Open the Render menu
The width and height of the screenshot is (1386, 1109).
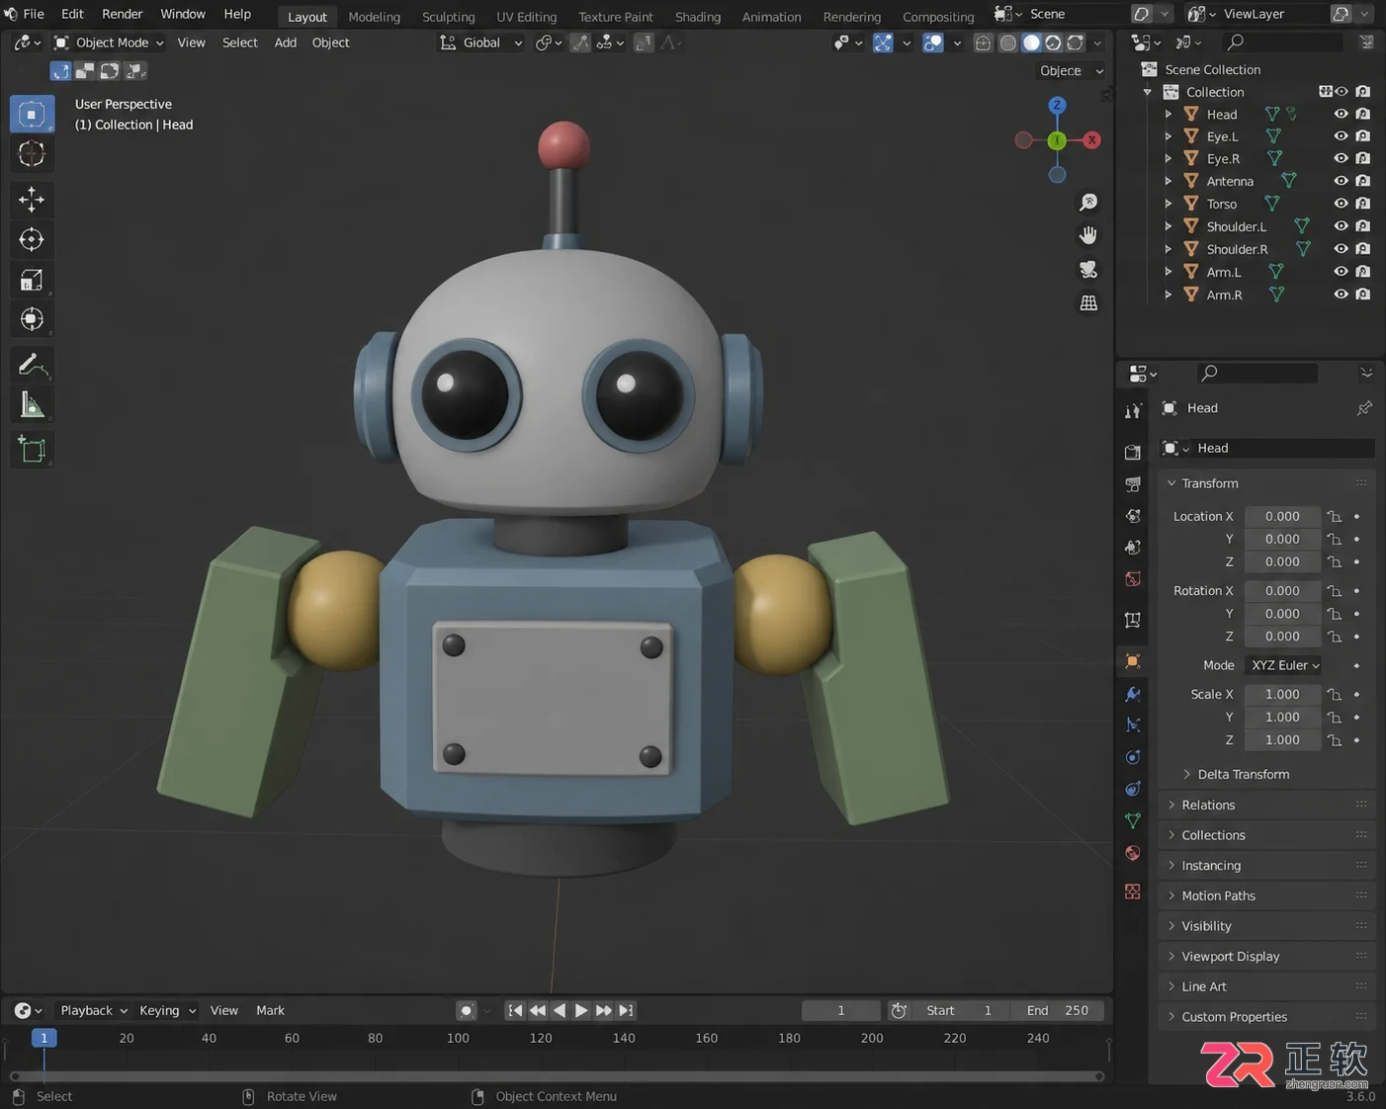click(123, 14)
